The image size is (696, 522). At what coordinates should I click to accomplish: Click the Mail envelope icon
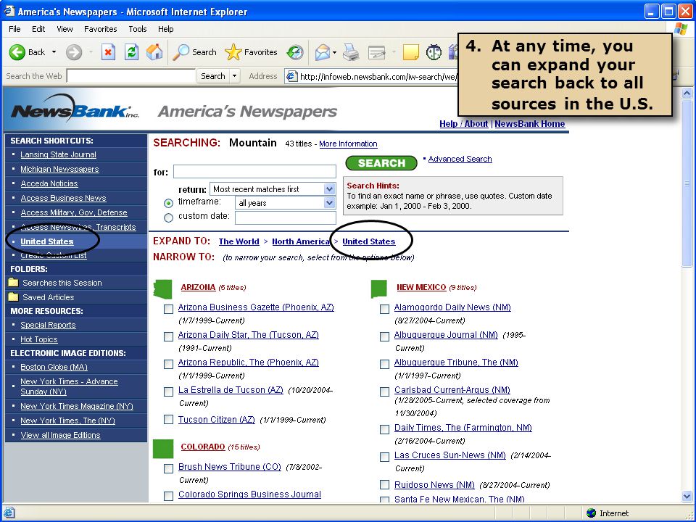click(x=323, y=53)
